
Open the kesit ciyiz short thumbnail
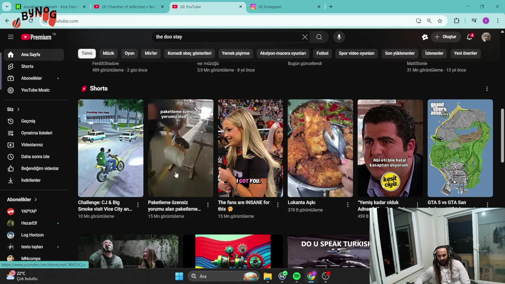pyautogui.click(x=390, y=148)
